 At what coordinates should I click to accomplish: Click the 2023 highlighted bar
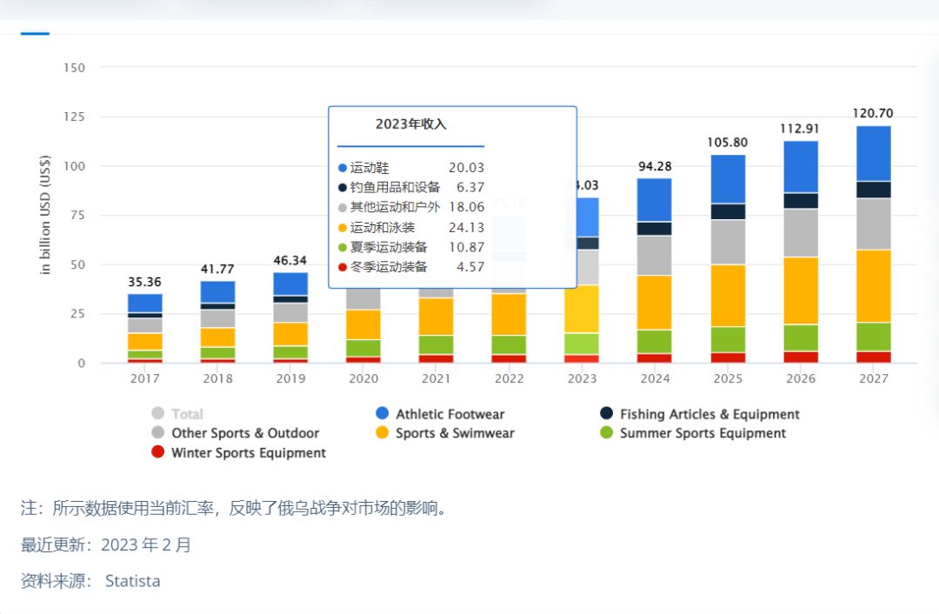pyautogui.click(x=582, y=280)
